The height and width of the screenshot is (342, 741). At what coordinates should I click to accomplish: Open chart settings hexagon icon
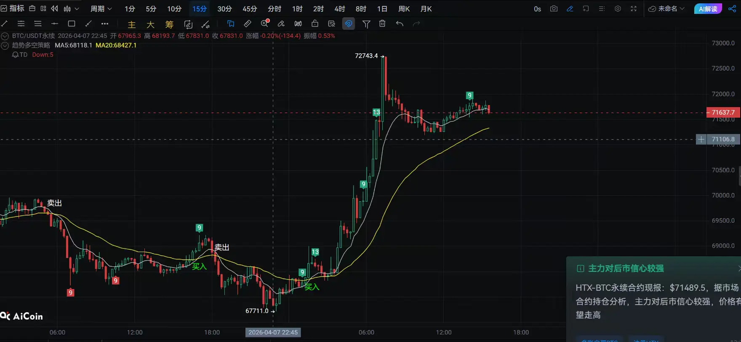pos(618,8)
